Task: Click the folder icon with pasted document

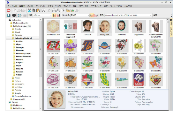Action: 68,10
